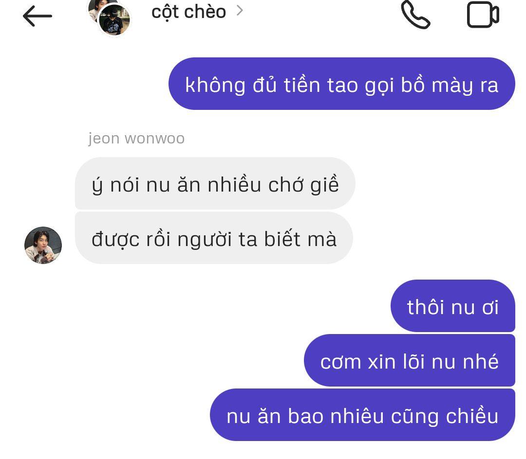The width and height of the screenshot is (526, 459).
Task: Tap the partially hidden back group avatar
Action: (94, 9)
